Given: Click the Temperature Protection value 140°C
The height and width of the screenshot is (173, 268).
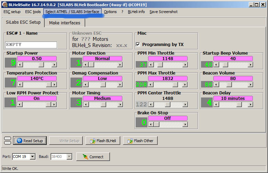Looking at the screenshot, I should click(37, 79).
